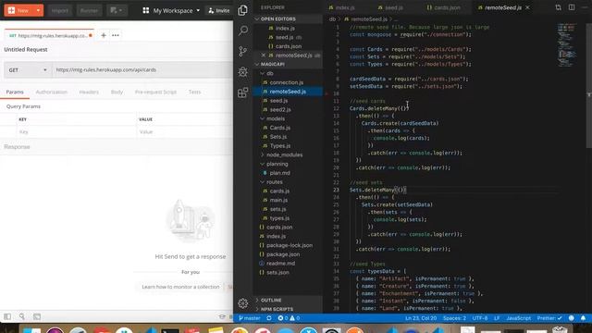Click the sync changes icon in status bar
Screen dimensions: 592x333
point(269,318)
